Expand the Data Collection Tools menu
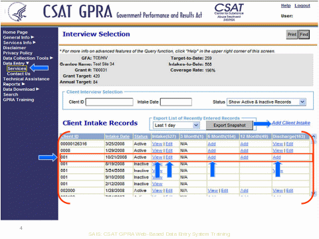 (x=28, y=58)
